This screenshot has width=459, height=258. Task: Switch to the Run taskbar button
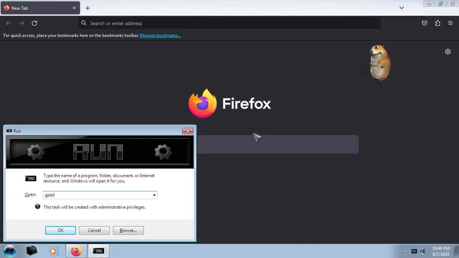click(98, 251)
